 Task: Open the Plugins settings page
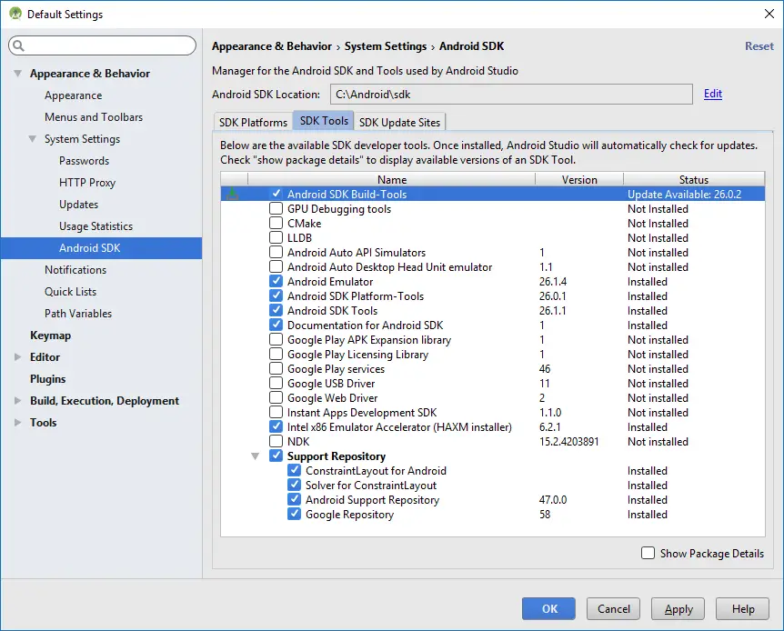coord(47,379)
